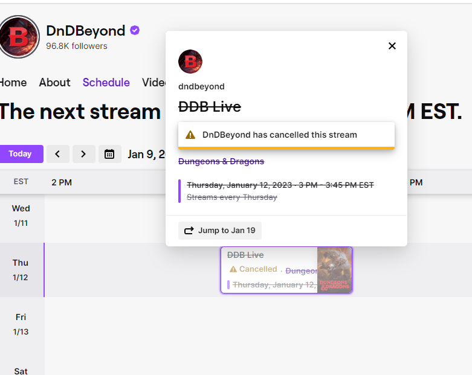Image resolution: width=472 pixels, height=375 pixels.
Task: Click the dndbeyond username in popup
Action: pyautogui.click(x=201, y=86)
